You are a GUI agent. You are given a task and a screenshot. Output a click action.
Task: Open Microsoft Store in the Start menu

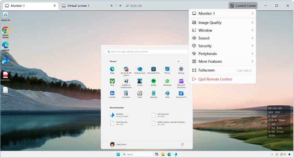tap(154, 70)
